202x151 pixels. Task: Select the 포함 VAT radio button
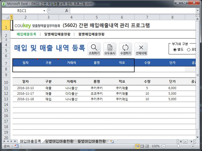(x=189, y=50)
